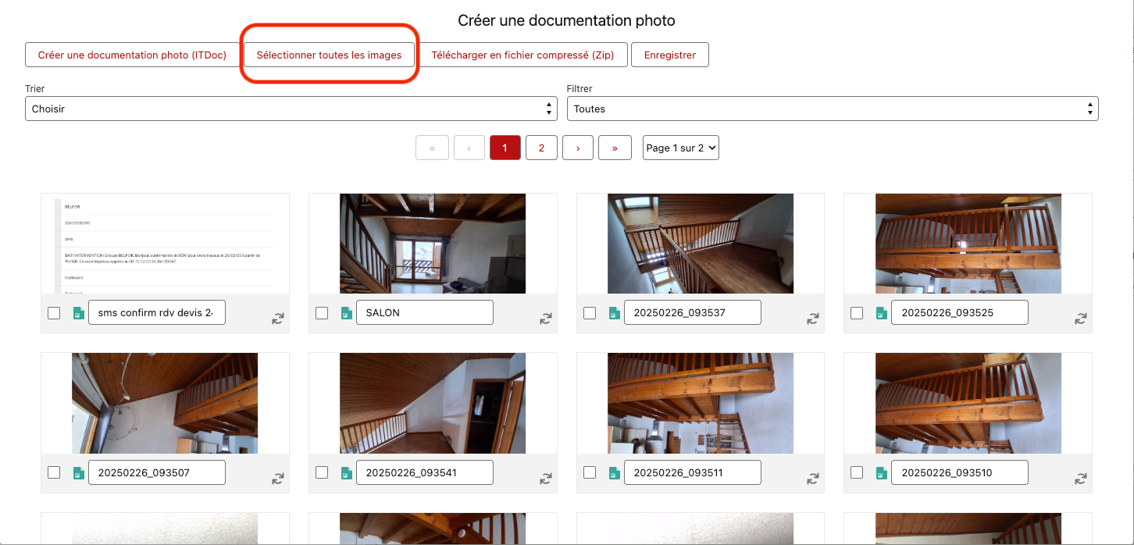Rotate image 20250226_093525 with arrows icon

(1081, 319)
